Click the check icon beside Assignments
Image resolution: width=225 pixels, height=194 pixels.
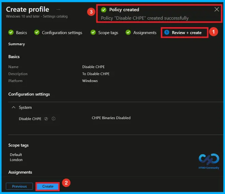click(x=128, y=33)
